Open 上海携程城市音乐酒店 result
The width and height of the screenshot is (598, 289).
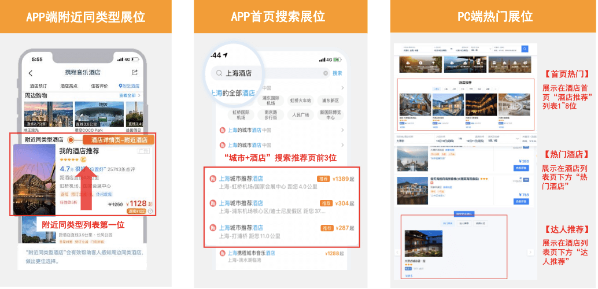[282, 256]
